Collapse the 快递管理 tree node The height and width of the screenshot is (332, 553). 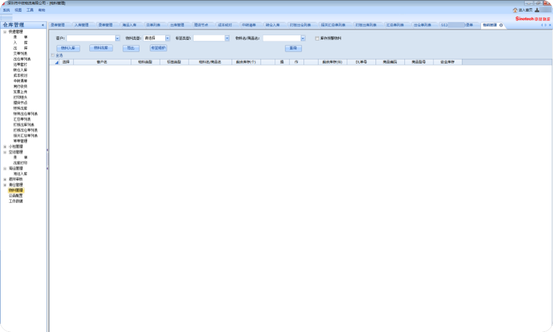[x=5, y=32]
